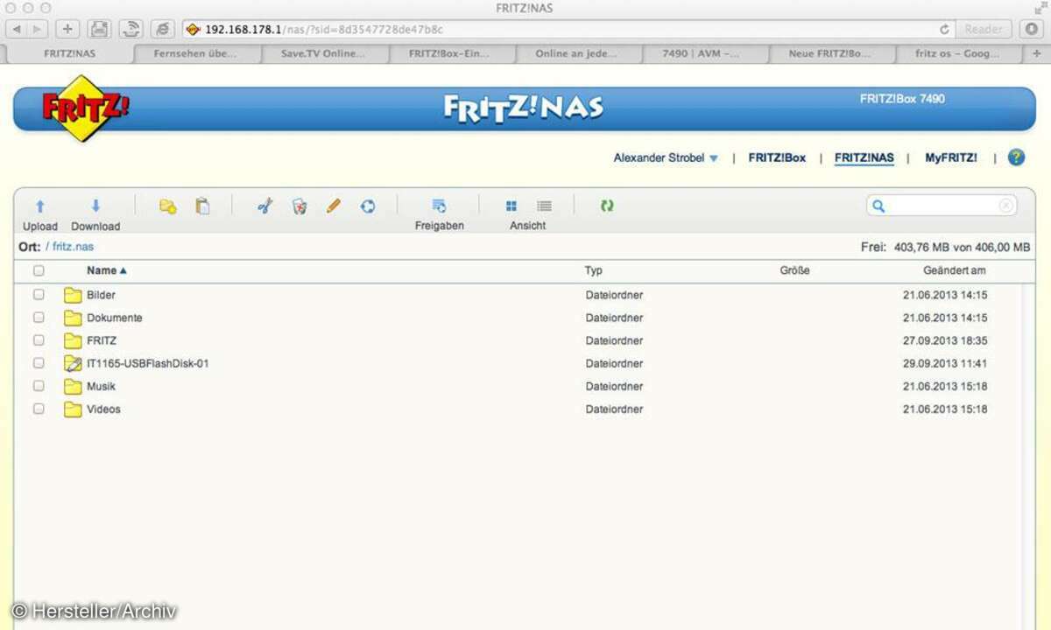The image size is (1051, 630).
Task: Click in the NAS search field
Action: tap(942, 206)
